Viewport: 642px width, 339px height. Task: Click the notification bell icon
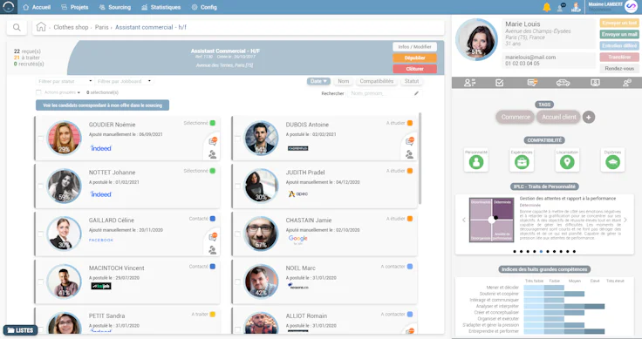[x=546, y=7]
